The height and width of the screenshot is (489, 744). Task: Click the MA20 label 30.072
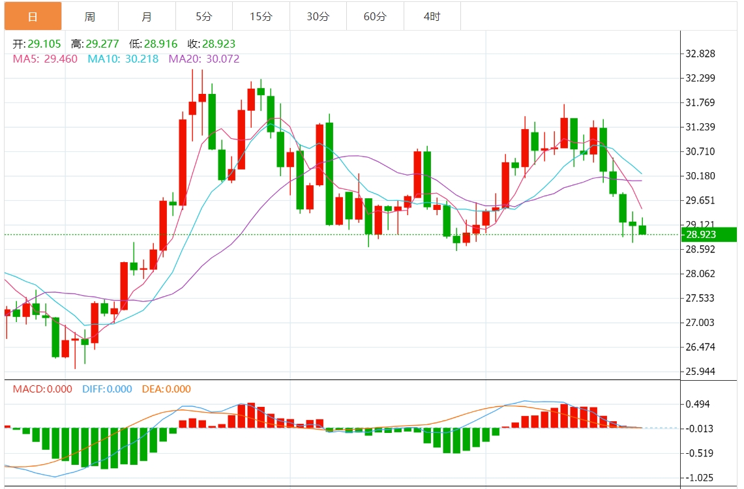(x=204, y=59)
